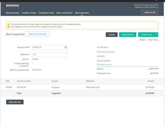165x126 pixels.
Task: Click AFG Securities Group text
Action: [x=106, y=52]
